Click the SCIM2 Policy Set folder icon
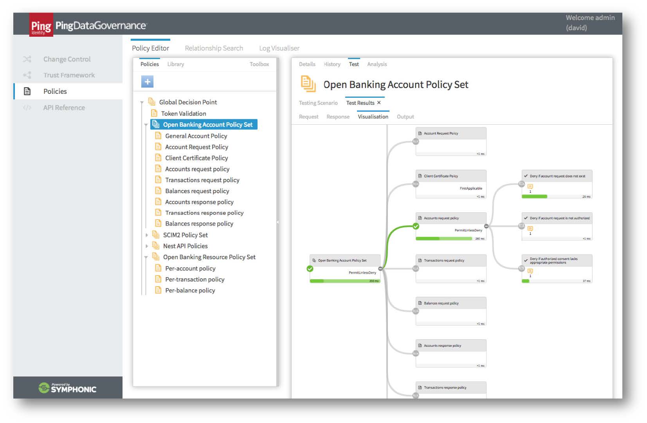 pyautogui.click(x=156, y=235)
